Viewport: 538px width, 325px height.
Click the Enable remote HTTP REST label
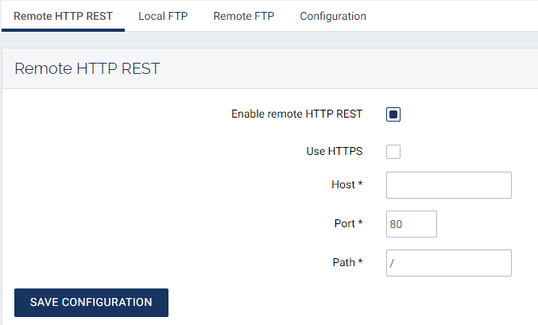(296, 114)
